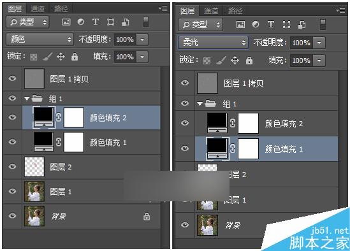350x251 pixels.
Task: Click adjustment layer filter icon in left panel
Action: pos(81,22)
